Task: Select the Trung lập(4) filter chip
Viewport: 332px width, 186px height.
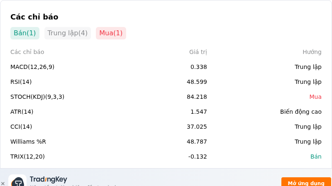Action: (x=68, y=33)
